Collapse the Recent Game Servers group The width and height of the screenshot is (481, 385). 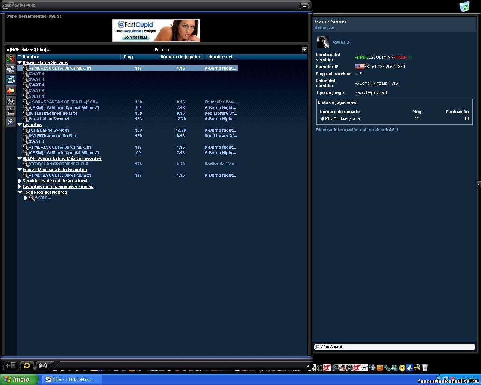point(20,62)
